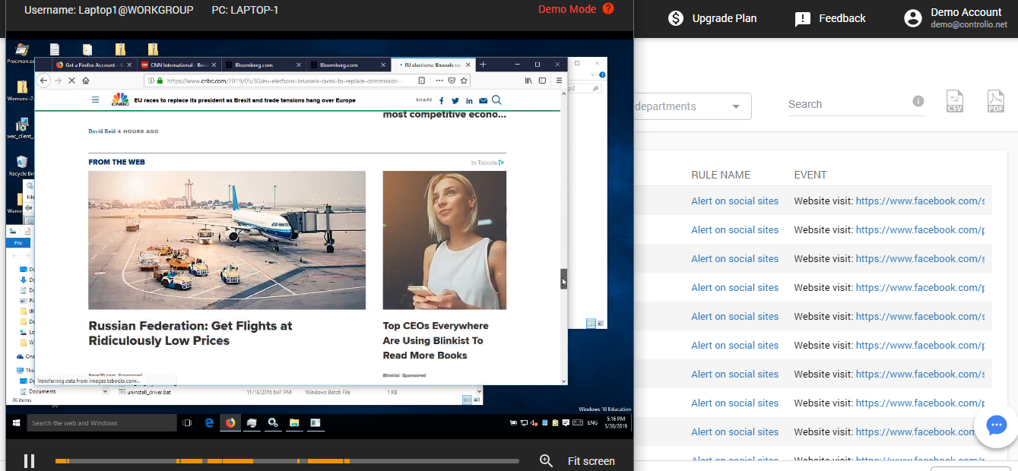Click the search info icon
1018x471 pixels.
[918, 101]
